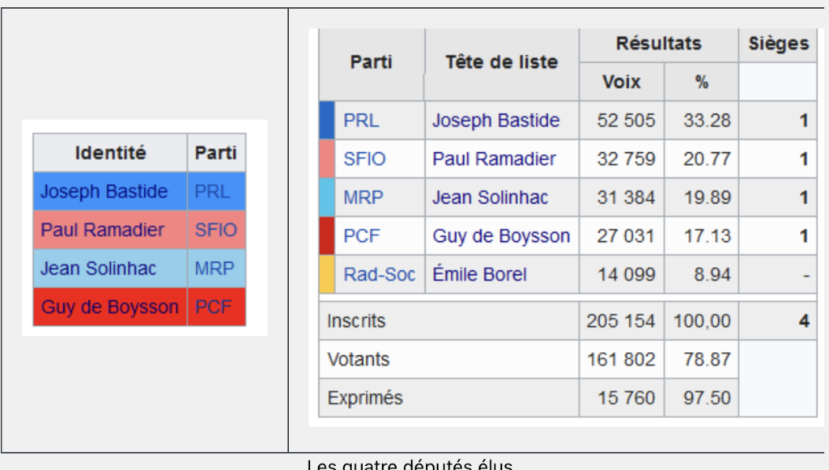This screenshot has height=470, width=829.
Task: Open the PCF link in results table
Action: pyautogui.click(x=362, y=236)
